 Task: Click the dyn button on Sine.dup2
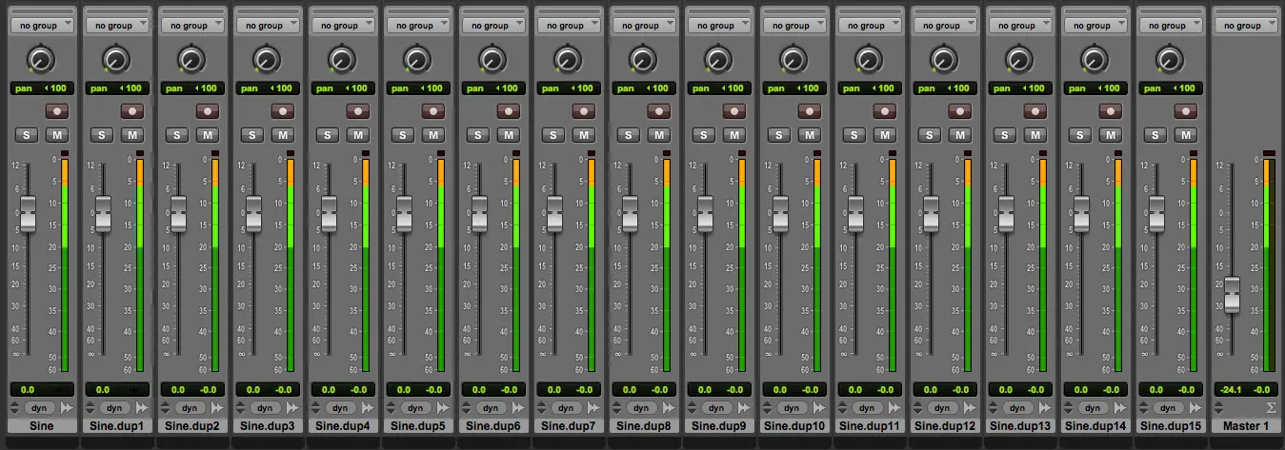pyautogui.click(x=190, y=407)
